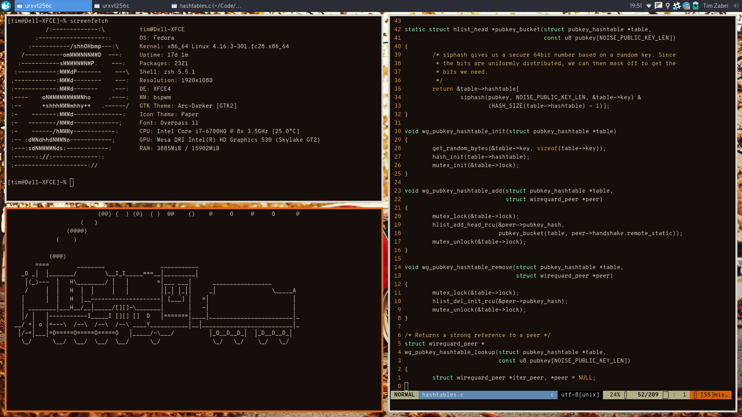The width and height of the screenshot is (742, 417).
Task: Click the utf-8[unix] encoding statusline segment
Action: 580,395
